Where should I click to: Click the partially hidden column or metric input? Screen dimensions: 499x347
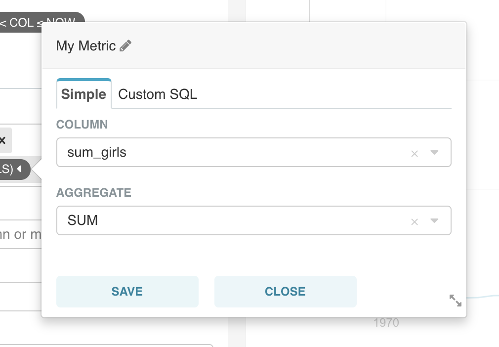click(x=20, y=234)
